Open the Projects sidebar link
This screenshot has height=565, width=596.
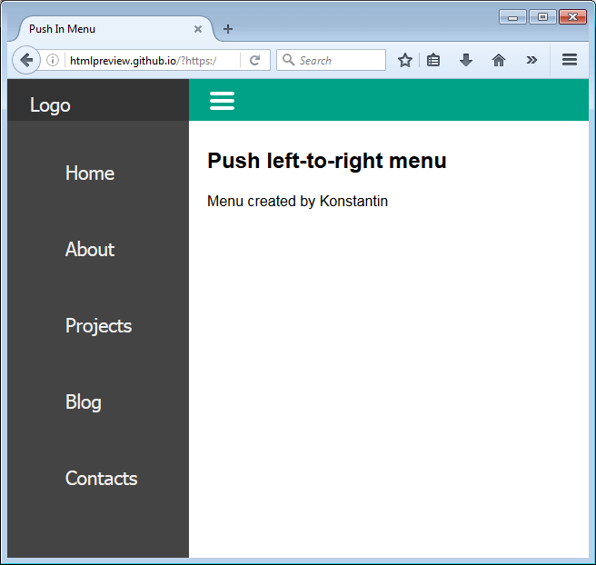[x=98, y=326]
